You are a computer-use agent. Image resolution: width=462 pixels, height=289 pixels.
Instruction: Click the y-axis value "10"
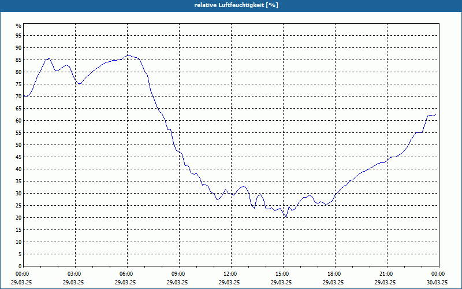[x=18, y=242]
